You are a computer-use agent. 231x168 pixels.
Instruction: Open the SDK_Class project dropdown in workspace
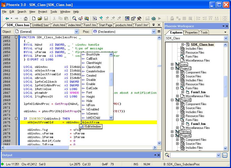[226, 38]
